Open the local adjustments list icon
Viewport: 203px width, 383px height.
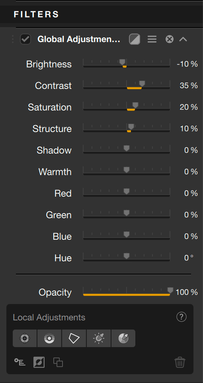click(x=20, y=362)
